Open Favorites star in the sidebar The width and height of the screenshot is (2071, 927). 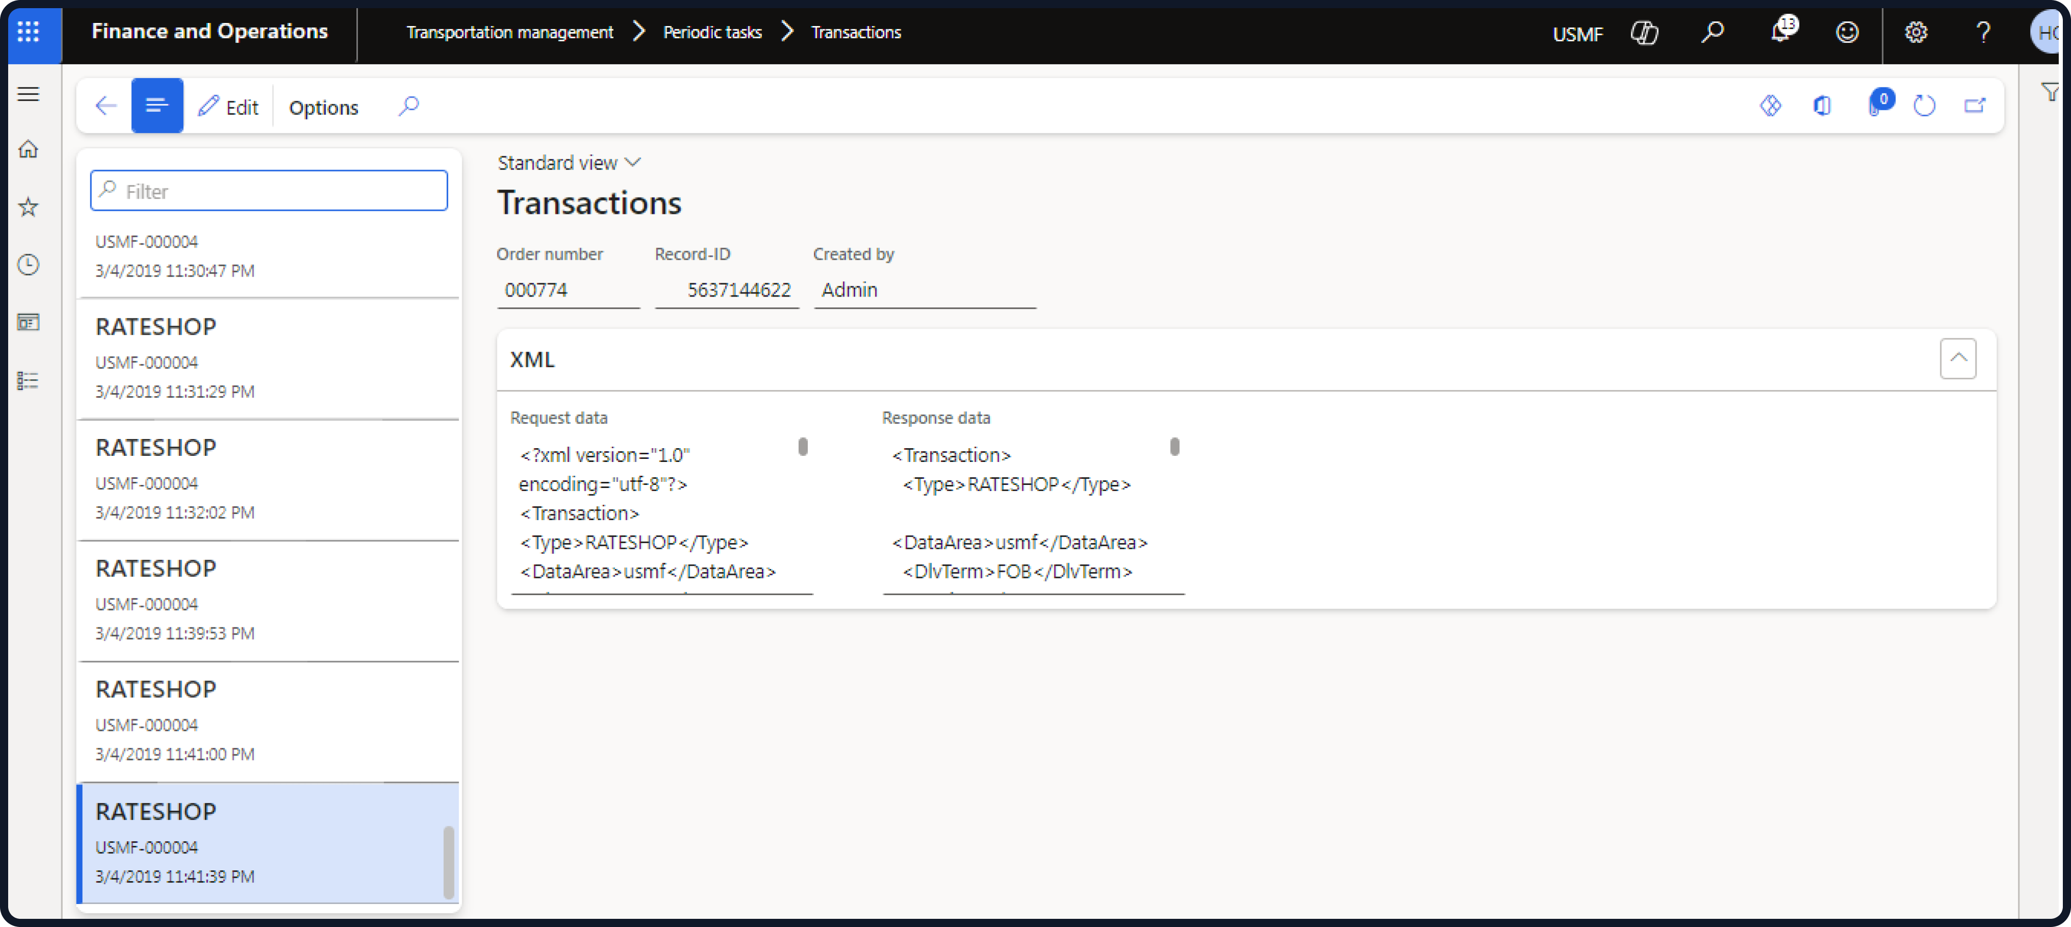(x=29, y=207)
